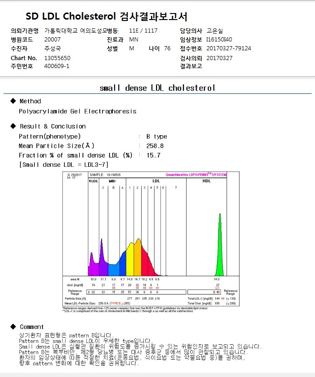Image resolution: width=315 pixels, height=377 pixels.
Task: Click 'Fraction % of small dense LDL (%)' label
Action: click(x=75, y=155)
